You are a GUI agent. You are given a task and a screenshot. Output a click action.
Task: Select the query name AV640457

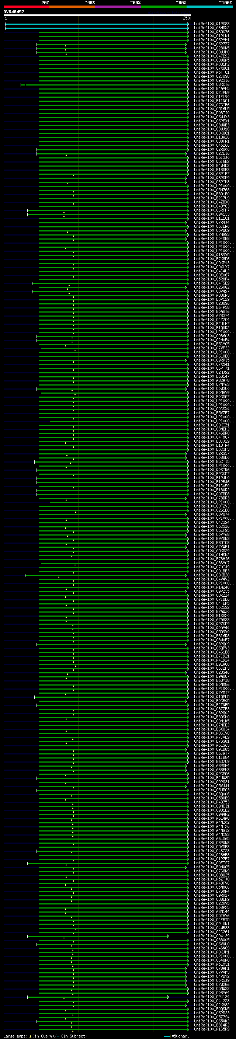(14, 12)
